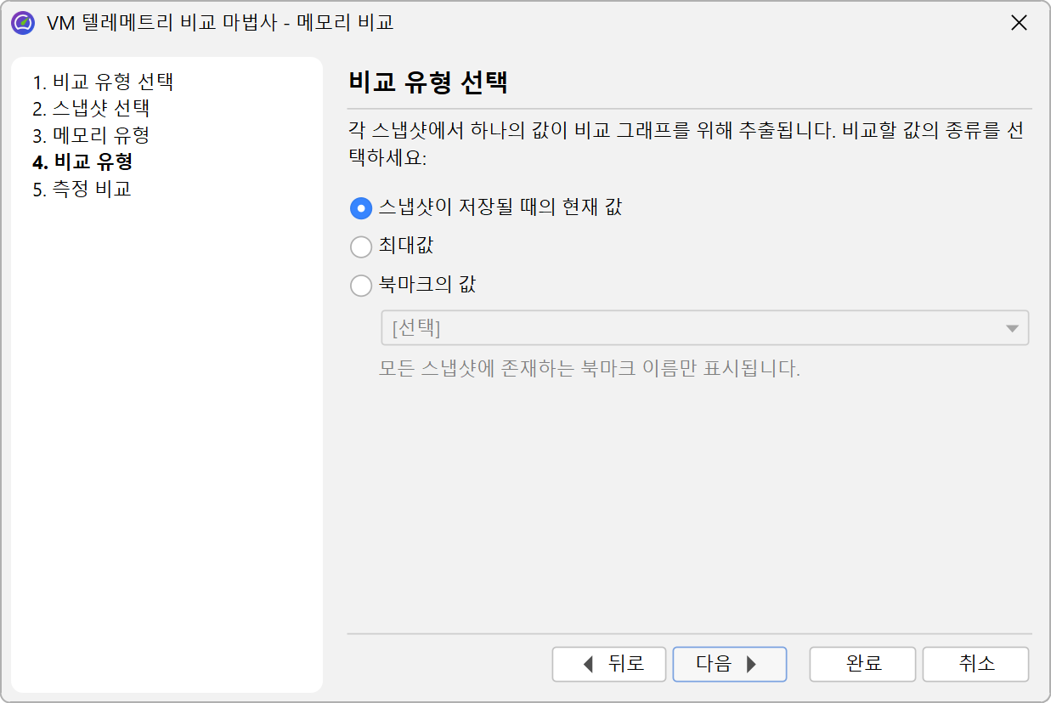1051x703 pixels.
Task: Enable the '북마크의 값' radio option
Action: (x=361, y=286)
